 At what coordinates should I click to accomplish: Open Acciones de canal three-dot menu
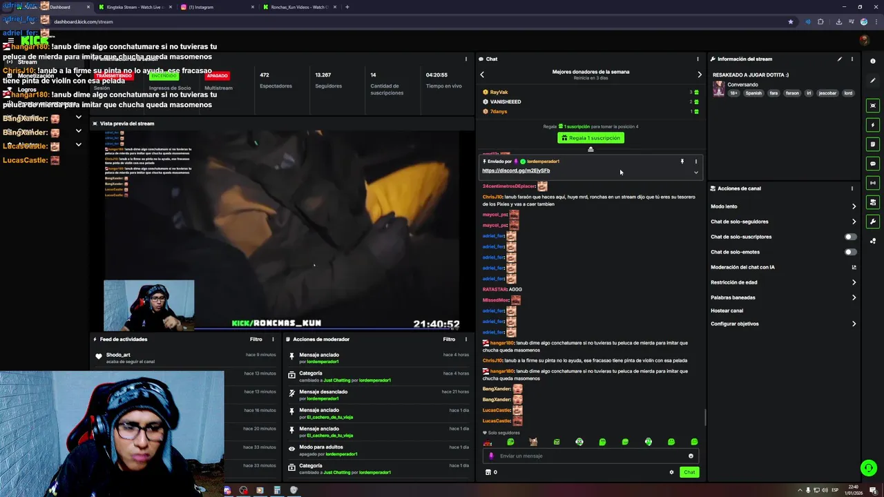pos(852,188)
